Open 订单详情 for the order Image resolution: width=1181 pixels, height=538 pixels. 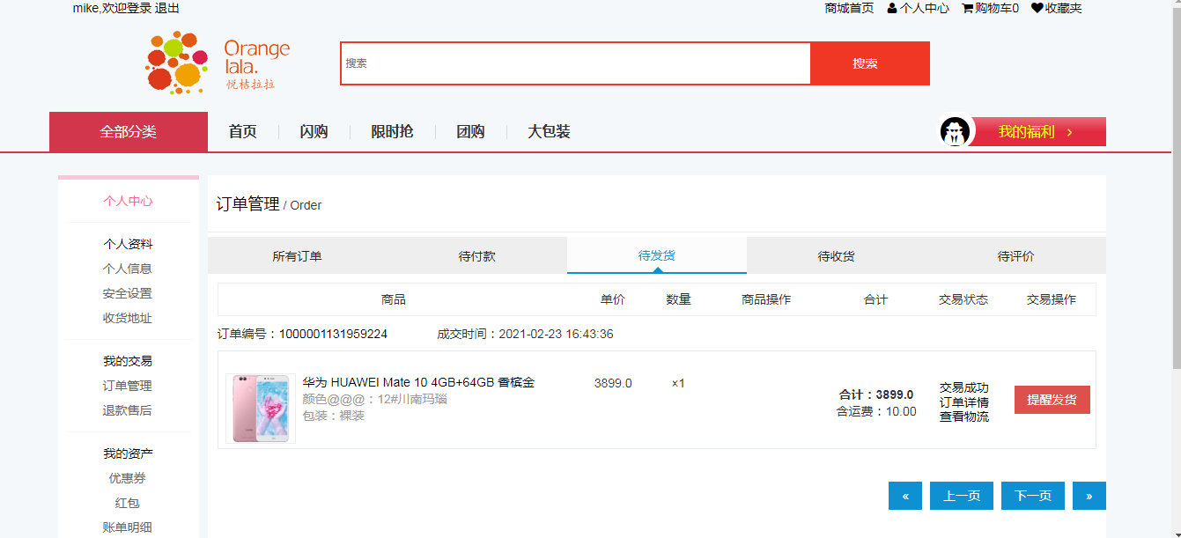pos(964,402)
